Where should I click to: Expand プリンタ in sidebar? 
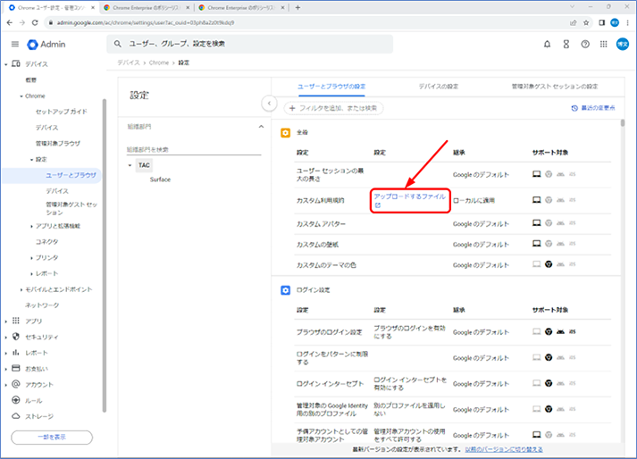point(31,258)
